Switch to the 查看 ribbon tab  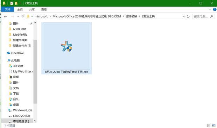(44, 9)
